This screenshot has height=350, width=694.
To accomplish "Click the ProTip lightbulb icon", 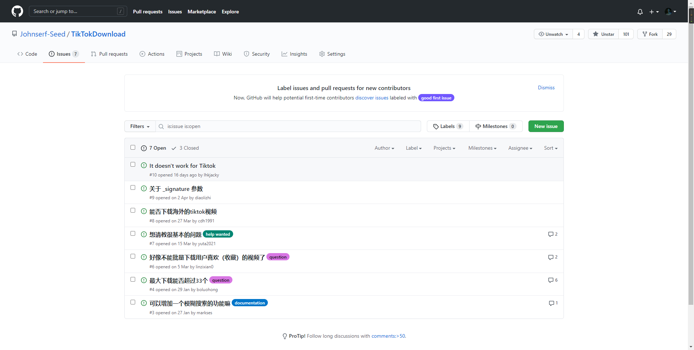I will click(x=285, y=336).
